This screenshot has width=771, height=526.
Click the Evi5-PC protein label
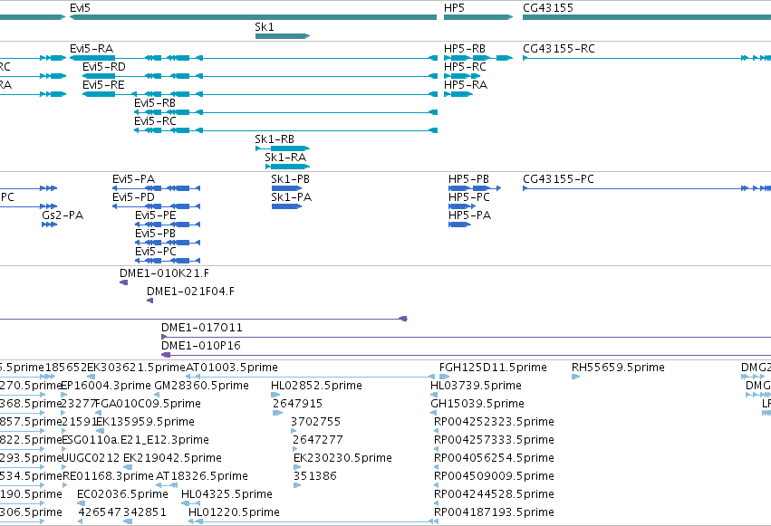click(x=156, y=252)
